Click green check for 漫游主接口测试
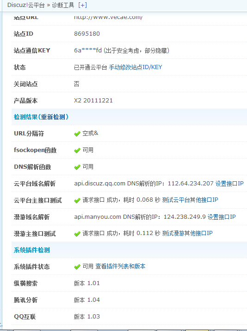This screenshot has width=247, height=331. pos(77,234)
